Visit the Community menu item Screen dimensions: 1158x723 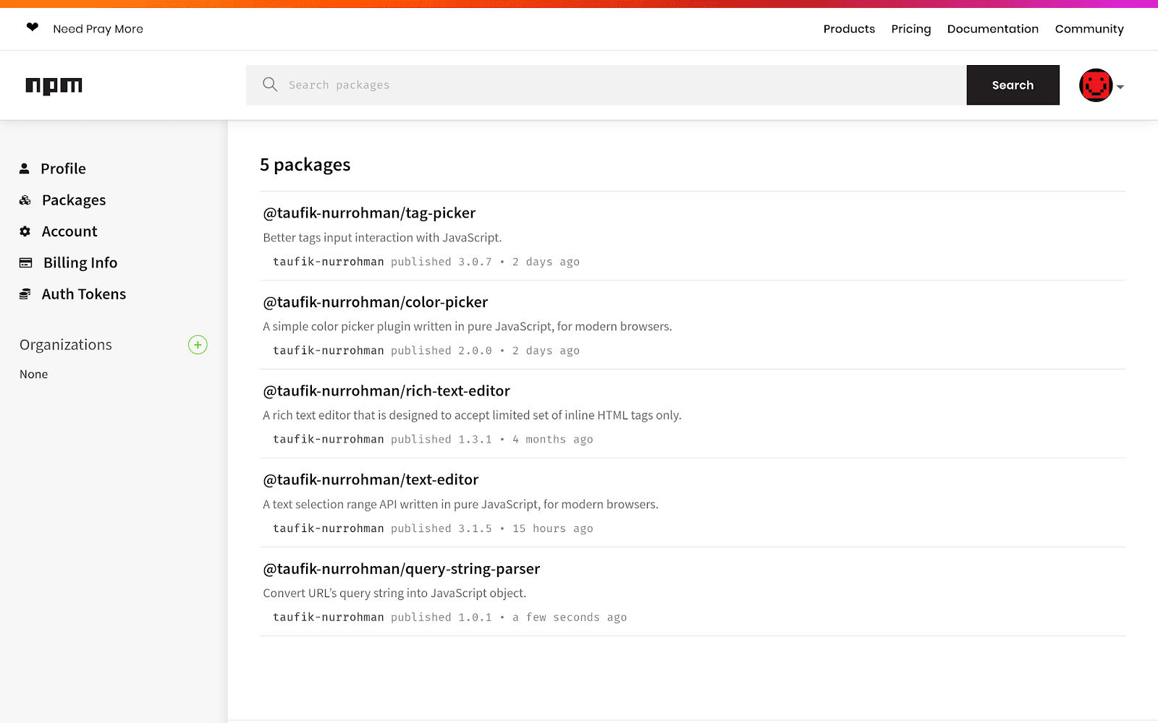click(x=1089, y=29)
